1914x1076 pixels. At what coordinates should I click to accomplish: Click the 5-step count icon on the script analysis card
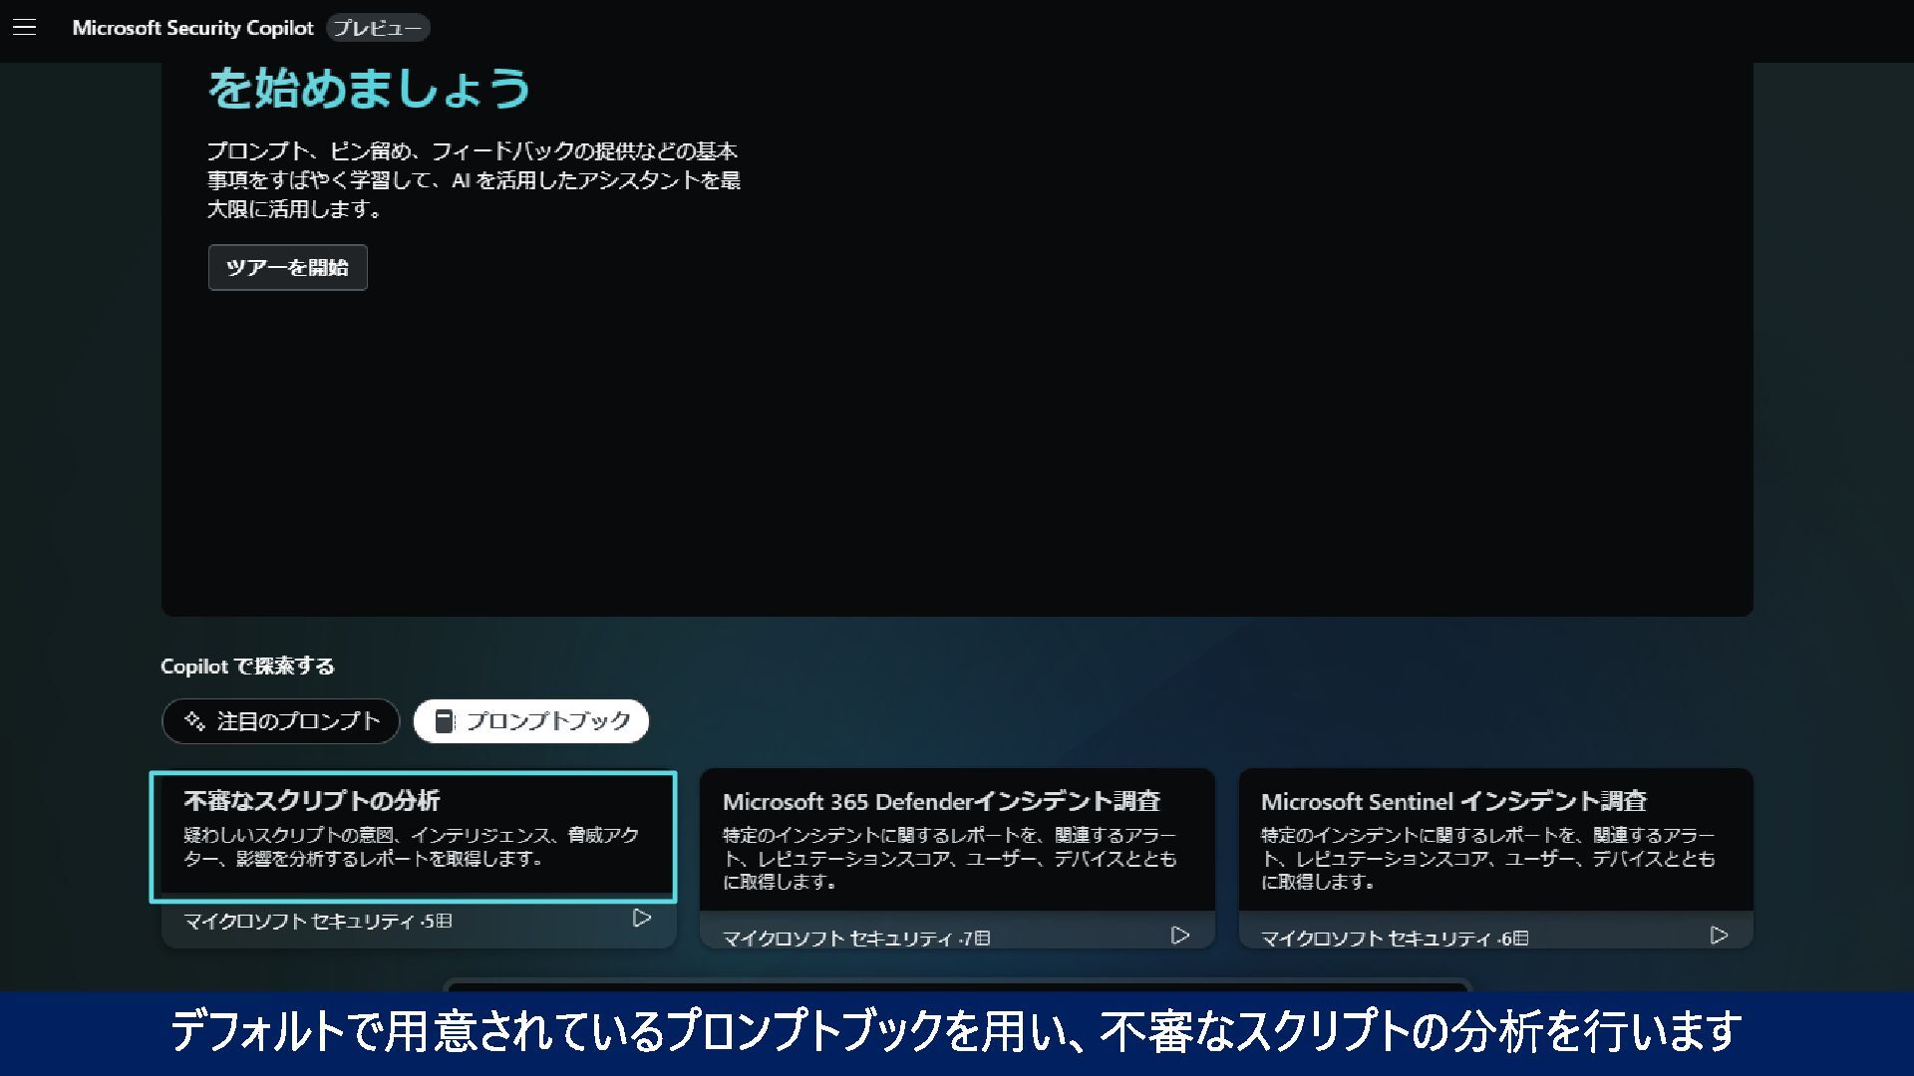coord(444,922)
